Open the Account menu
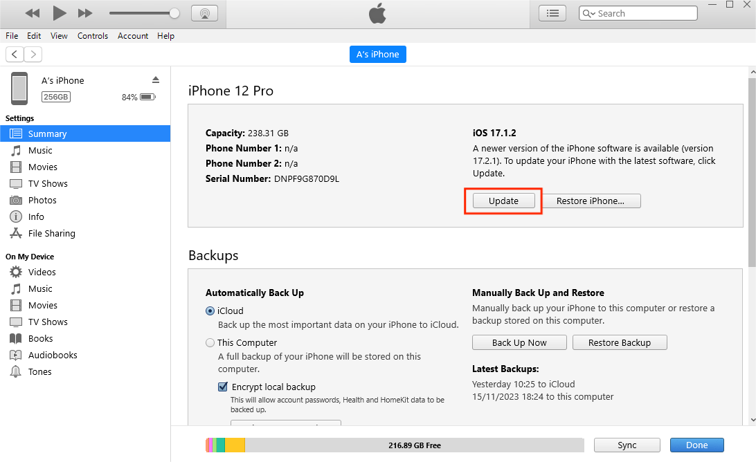756x462 pixels. click(x=133, y=36)
